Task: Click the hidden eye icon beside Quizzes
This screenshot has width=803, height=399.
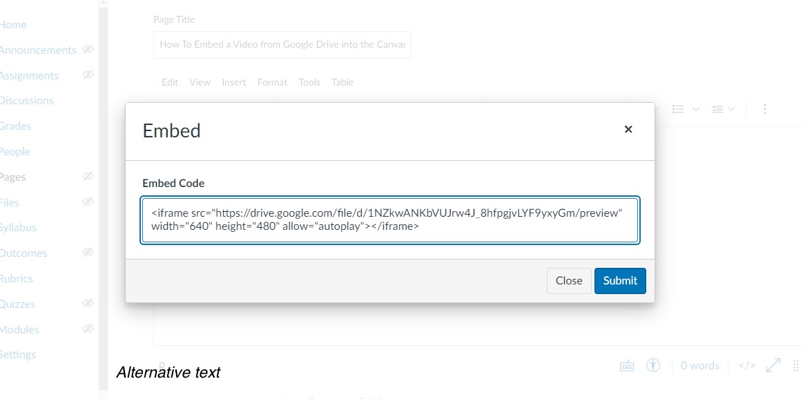Action: pos(88,304)
